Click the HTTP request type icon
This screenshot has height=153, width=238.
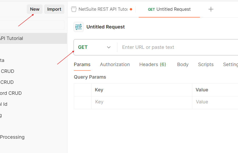[78, 27]
